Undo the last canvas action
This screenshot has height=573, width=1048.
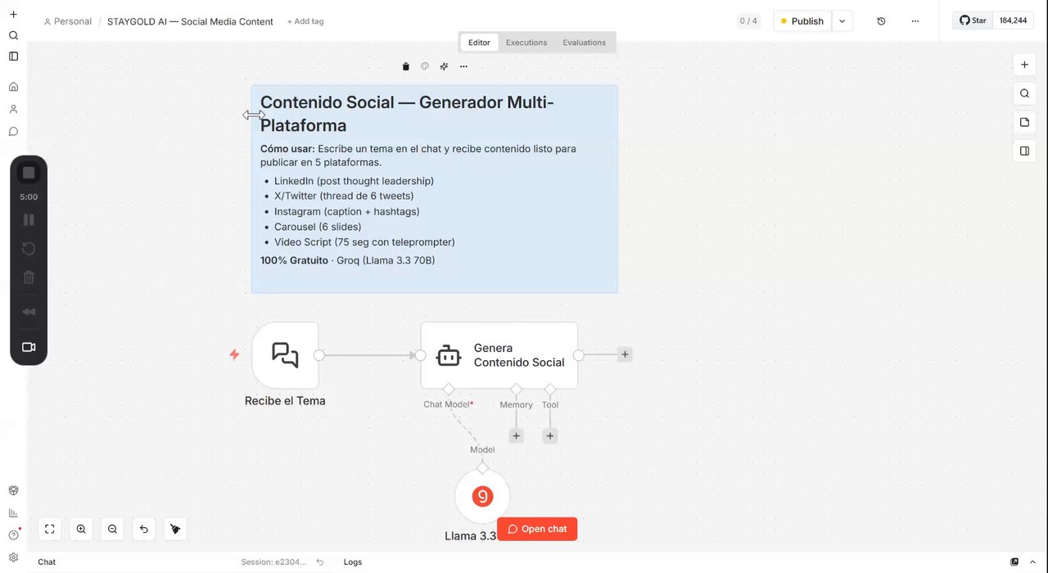coord(143,529)
